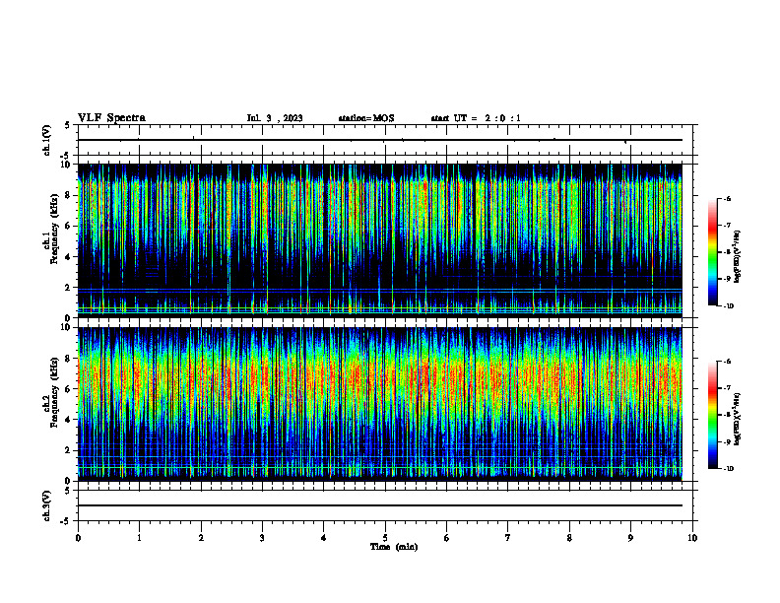Select the "Time (min)" axis label
The width and height of the screenshot is (780, 603).
click(x=394, y=547)
